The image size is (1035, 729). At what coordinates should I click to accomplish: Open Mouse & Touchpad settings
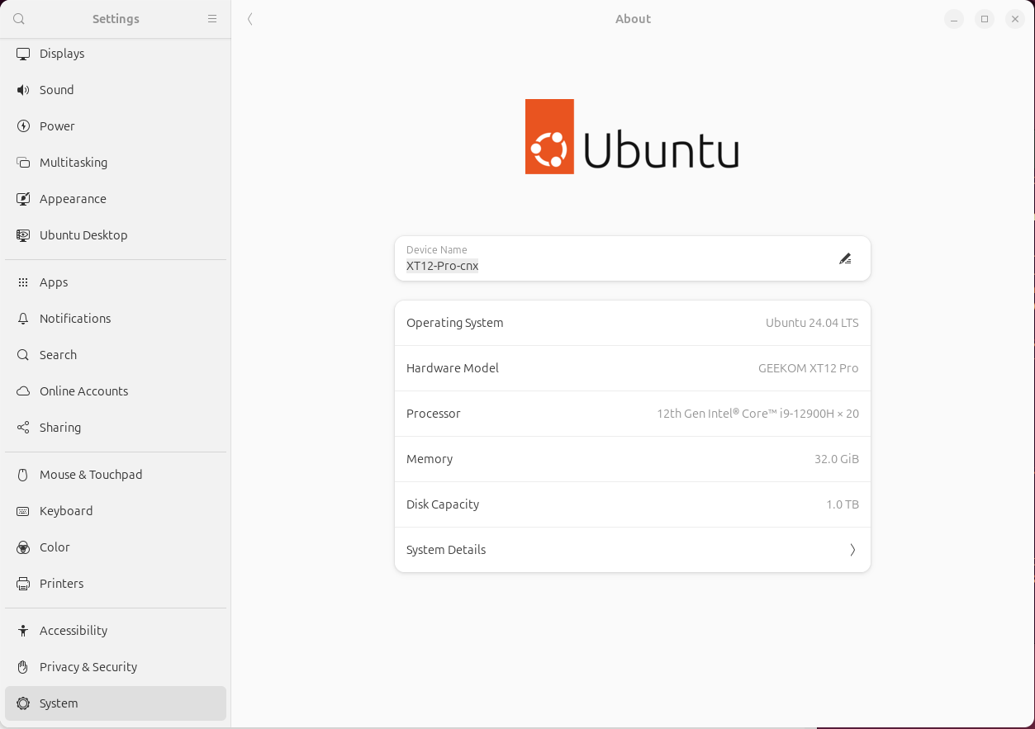[x=116, y=475]
